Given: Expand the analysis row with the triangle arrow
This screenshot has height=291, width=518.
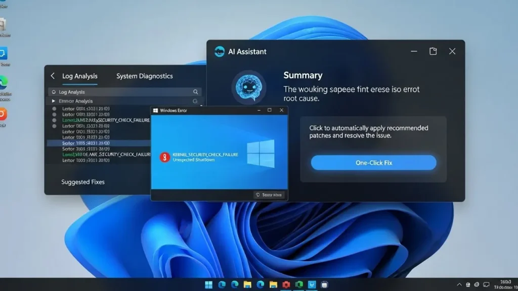Looking at the screenshot, I should coord(54,101).
